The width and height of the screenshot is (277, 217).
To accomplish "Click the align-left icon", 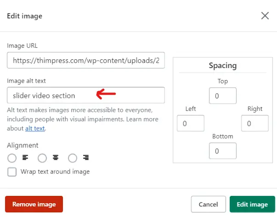I will (x=25, y=157).
